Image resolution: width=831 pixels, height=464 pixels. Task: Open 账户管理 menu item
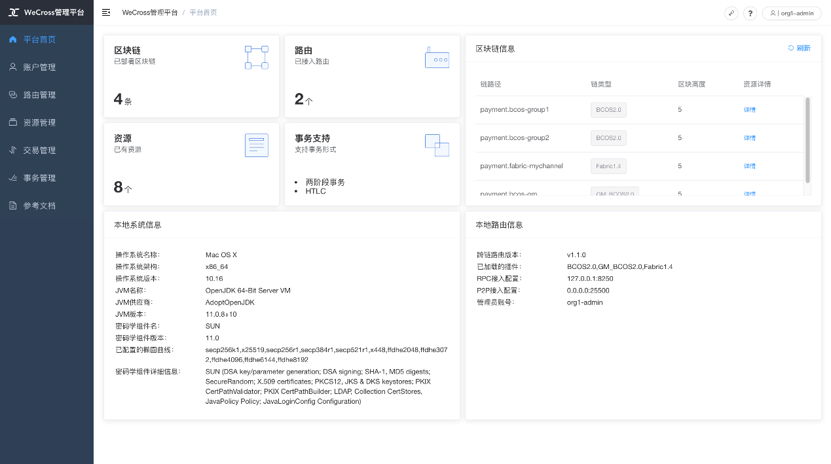click(x=46, y=67)
